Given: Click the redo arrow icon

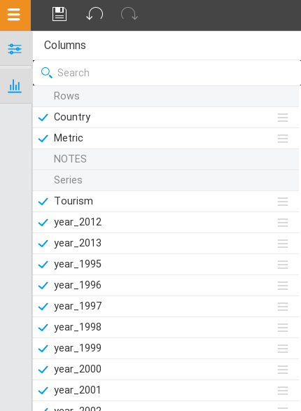Looking at the screenshot, I should point(129,14).
